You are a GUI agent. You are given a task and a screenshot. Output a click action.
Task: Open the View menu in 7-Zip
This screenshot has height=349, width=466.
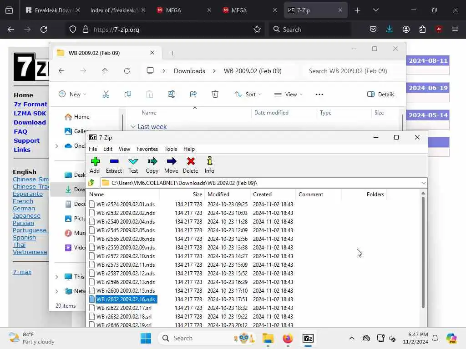click(124, 149)
